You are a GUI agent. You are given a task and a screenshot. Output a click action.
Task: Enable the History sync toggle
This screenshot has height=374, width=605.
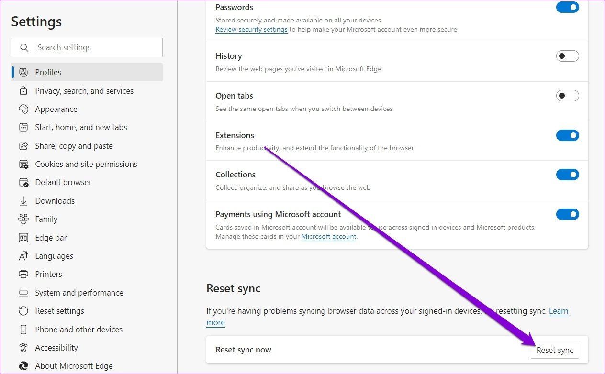[x=567, y=56]
